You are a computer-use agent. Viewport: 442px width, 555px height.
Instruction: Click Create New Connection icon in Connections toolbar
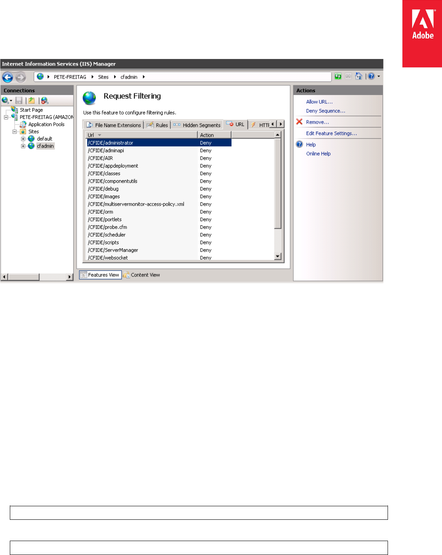click(x=5, y=100)
